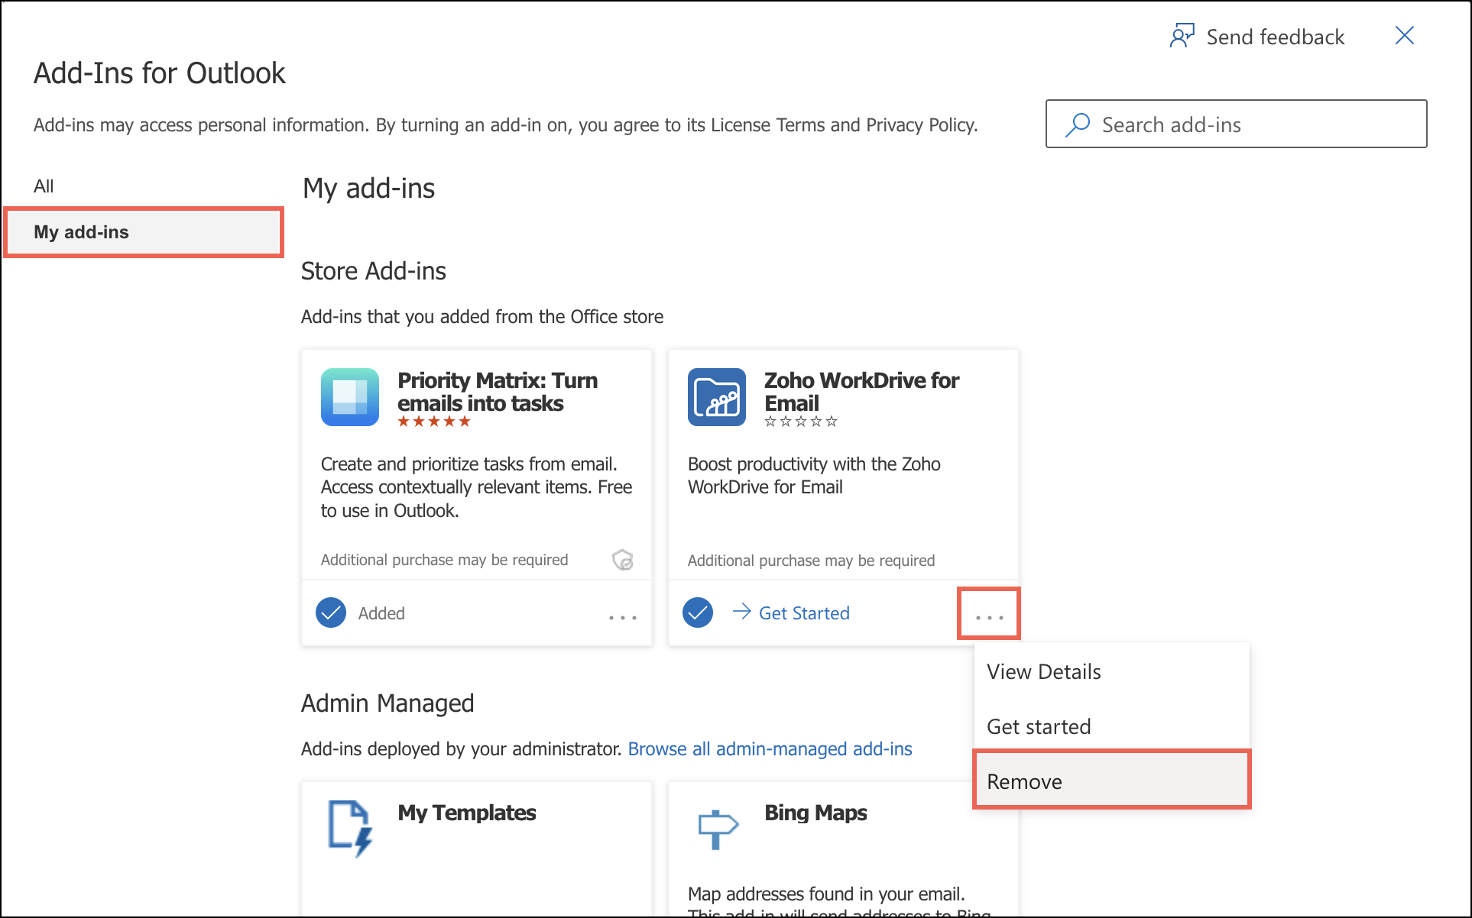Screen dimensions: 1472x918
Task: Select Remove from the context menu
Action: point(1024,781)
